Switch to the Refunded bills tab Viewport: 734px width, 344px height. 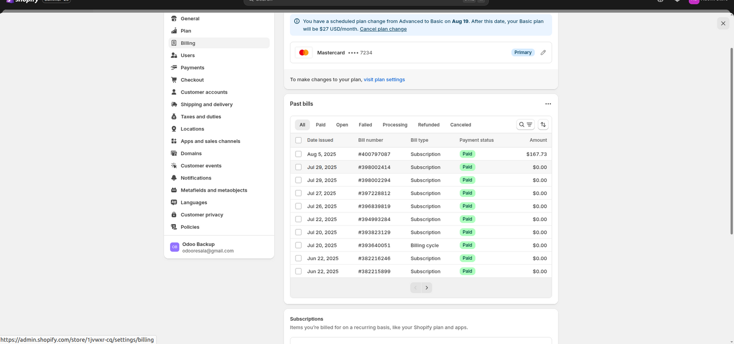coord(428,124)
